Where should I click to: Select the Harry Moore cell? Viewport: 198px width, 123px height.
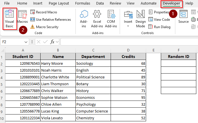click(58, 63)
